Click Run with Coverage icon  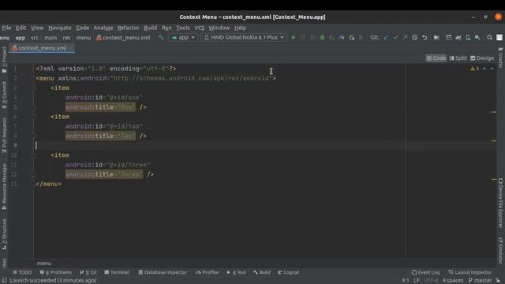[x=332, y=38]
